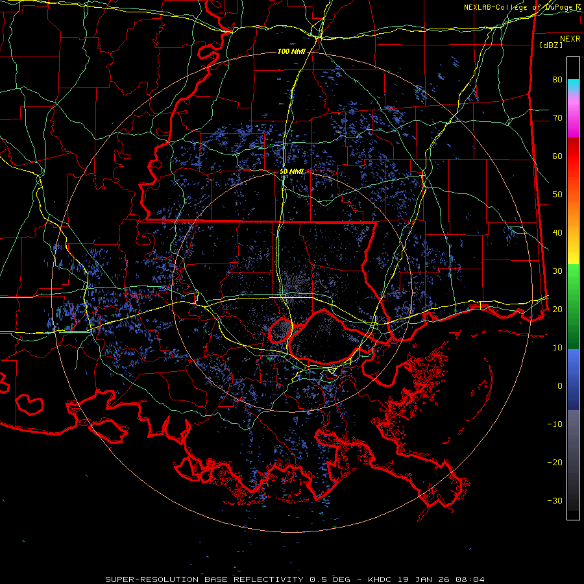
Task: Click the 40 dBZ scale value
Action: click(557, 233)
